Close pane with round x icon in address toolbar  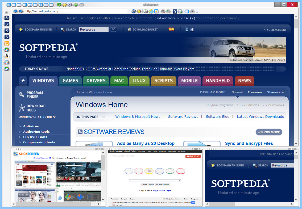192,11
